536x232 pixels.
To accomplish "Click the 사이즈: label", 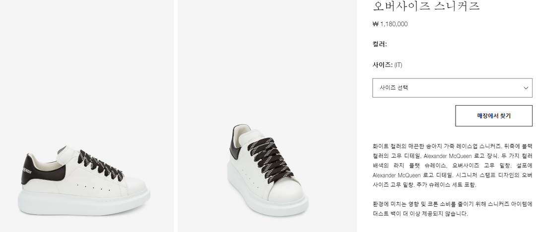I will (x=382, y=65).
